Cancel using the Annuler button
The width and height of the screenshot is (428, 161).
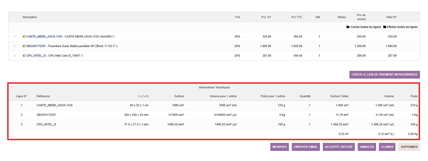(x=367, y=147)
